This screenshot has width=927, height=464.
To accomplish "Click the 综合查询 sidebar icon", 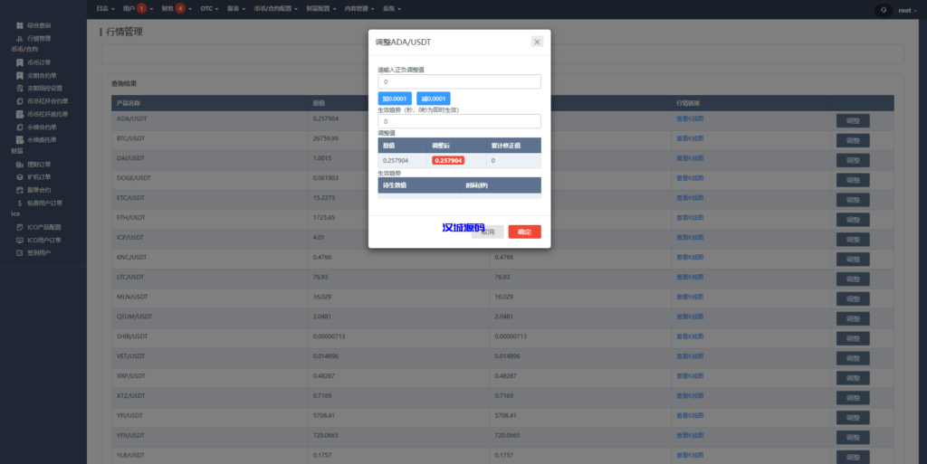I will tap(20, 25).
